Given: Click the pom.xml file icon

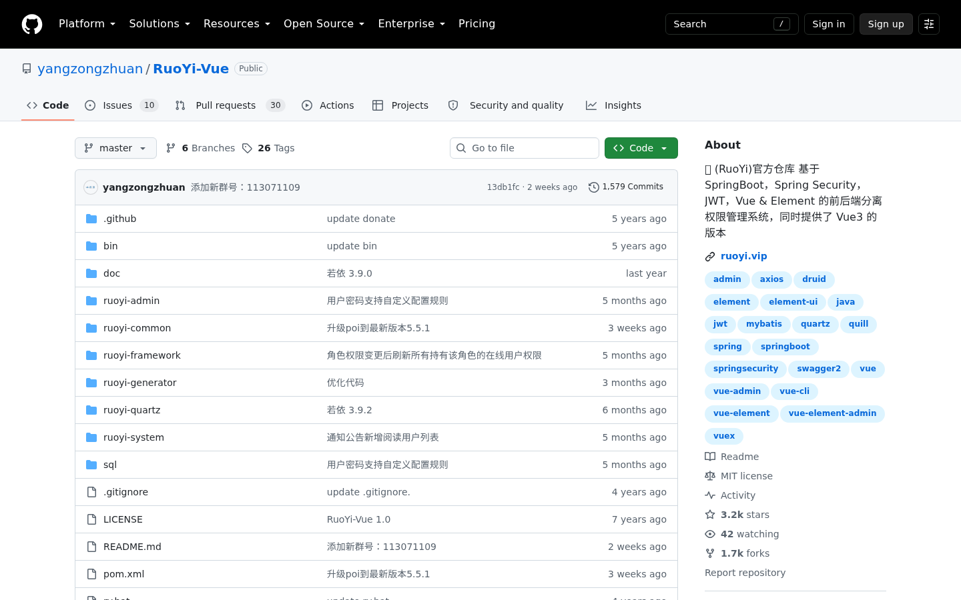Looking at the screenshot, I should [91, 574].
